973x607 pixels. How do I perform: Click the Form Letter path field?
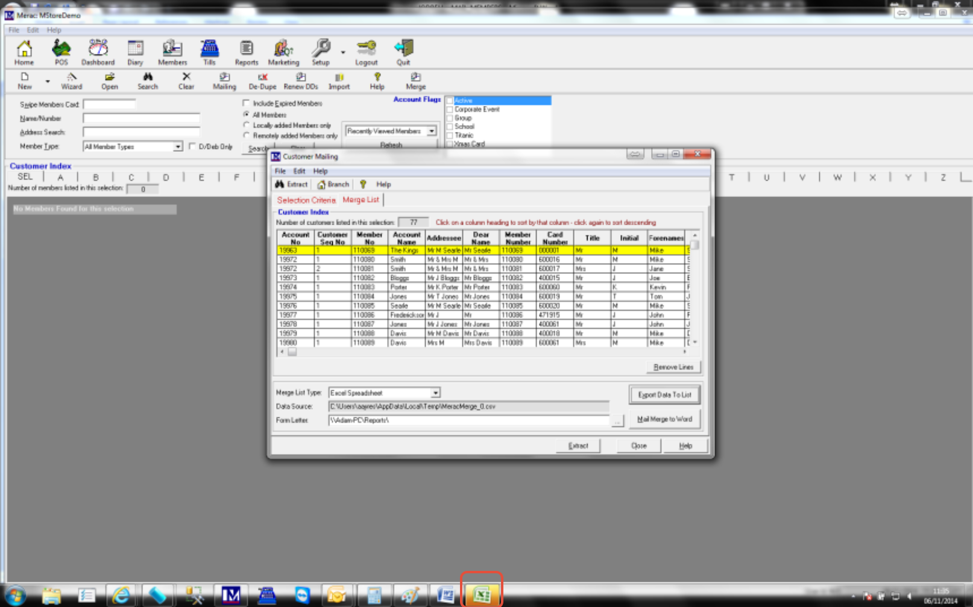469,420
